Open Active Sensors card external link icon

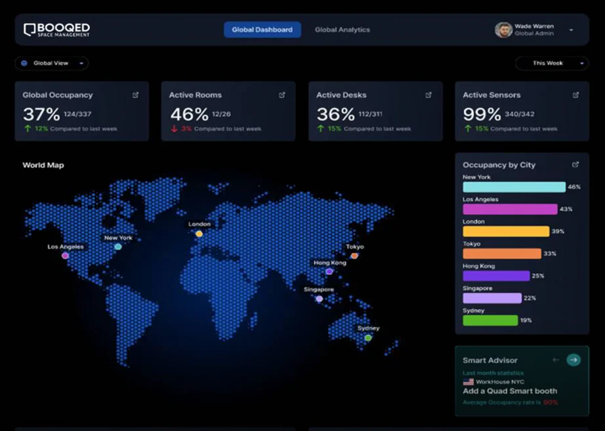(575, 95)
